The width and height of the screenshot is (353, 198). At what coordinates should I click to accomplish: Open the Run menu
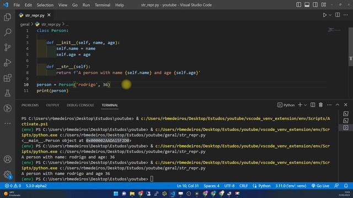point(86,5)
